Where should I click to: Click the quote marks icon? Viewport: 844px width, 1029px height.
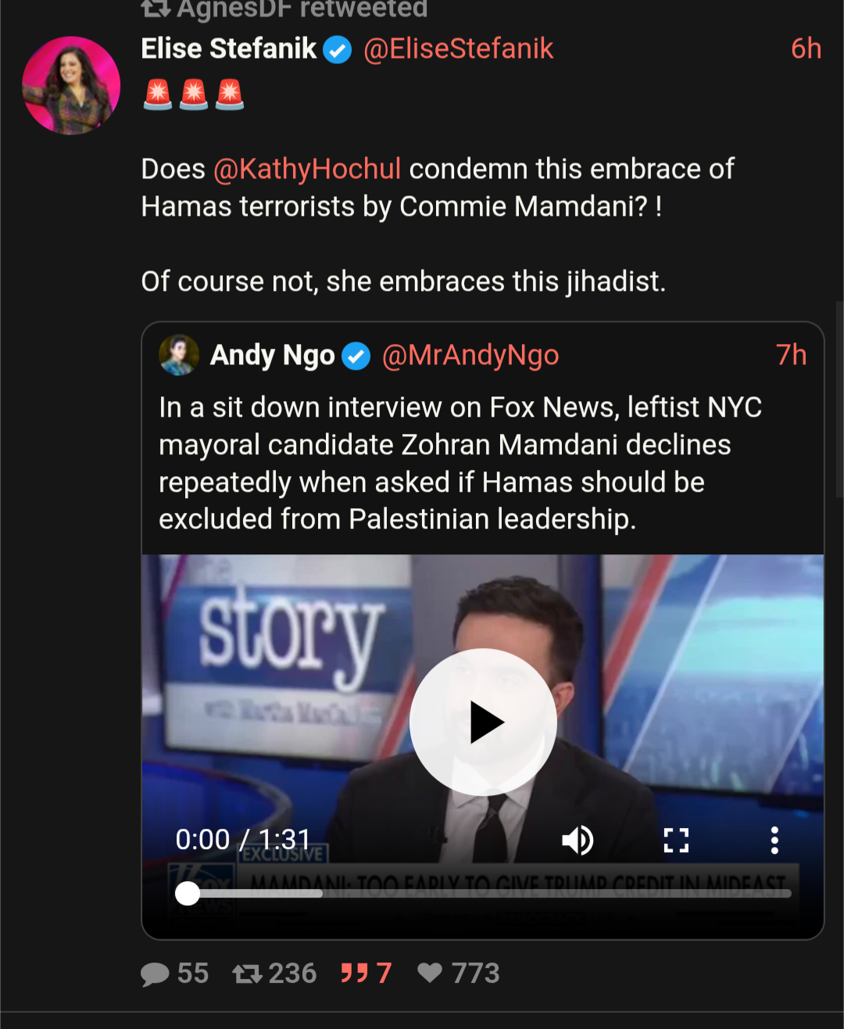pyautogui.click(x=354, y=973)
